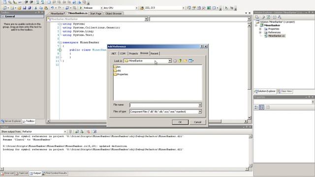The image size is (315, 177).
Task: Click the File name input field
Action: pyautogui.click(x=164, y=105)
